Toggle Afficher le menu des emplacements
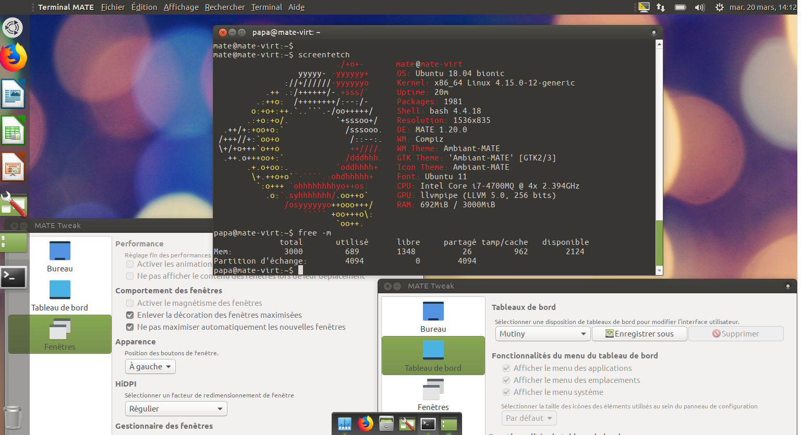This screenshot has width=801, height=435. tap(506, 380)
